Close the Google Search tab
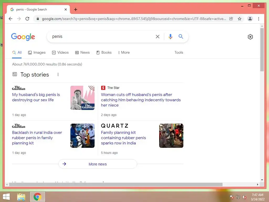This screenshot has width=269, height=202. coord(65,9)
